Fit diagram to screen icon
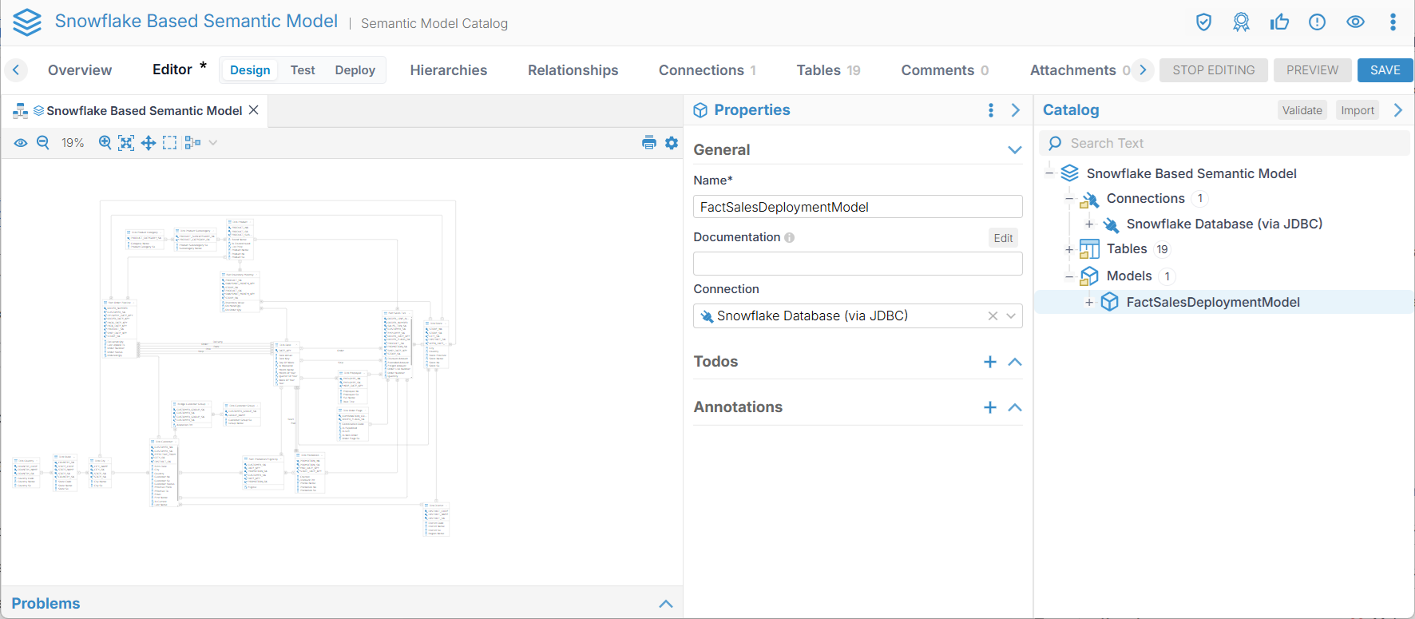Image resolution: width=1415 pixels, height=619 pixels. click(x=126, y=143)
